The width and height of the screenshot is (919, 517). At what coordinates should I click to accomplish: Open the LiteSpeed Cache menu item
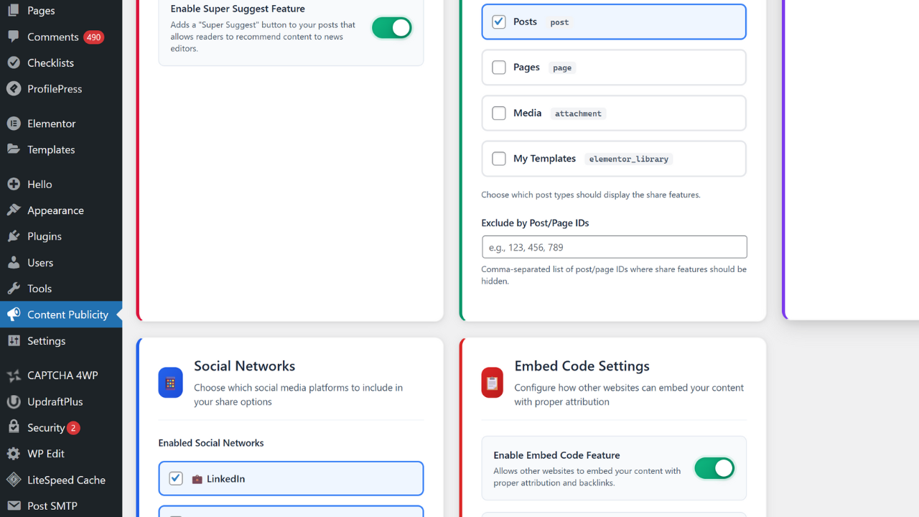point(61,480)
